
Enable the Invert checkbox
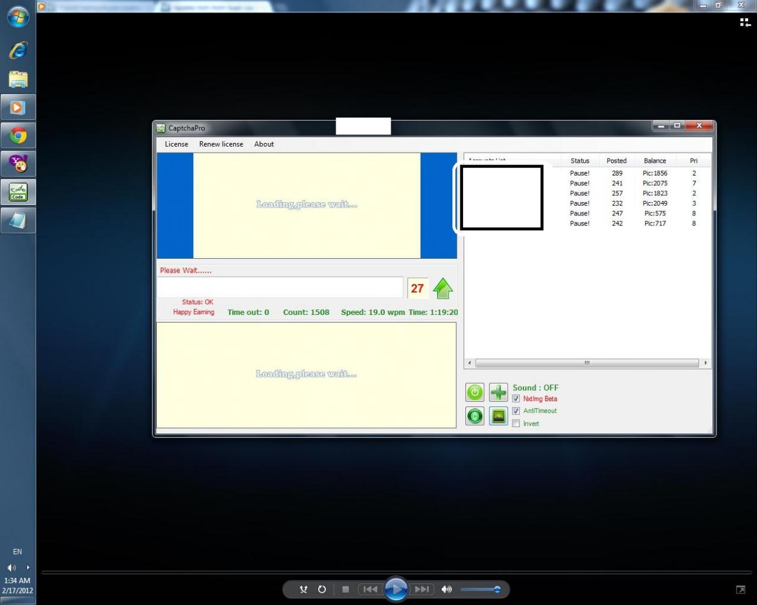(x=516, y=423)
